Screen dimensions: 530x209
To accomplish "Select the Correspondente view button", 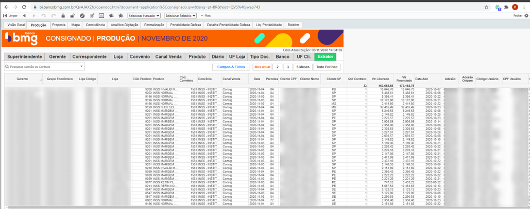I will click(90, 56).
